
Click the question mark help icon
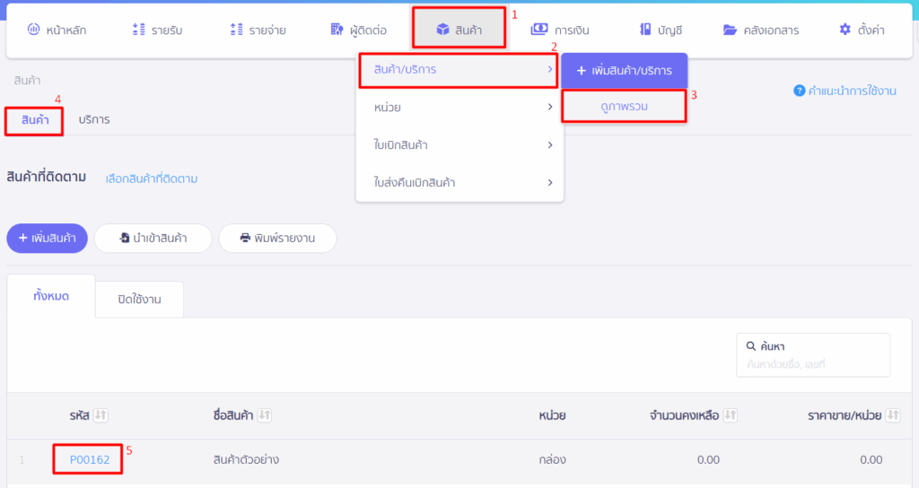tap(799, 91)
